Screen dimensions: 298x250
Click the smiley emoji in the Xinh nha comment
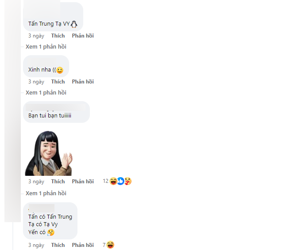point(60,70)
